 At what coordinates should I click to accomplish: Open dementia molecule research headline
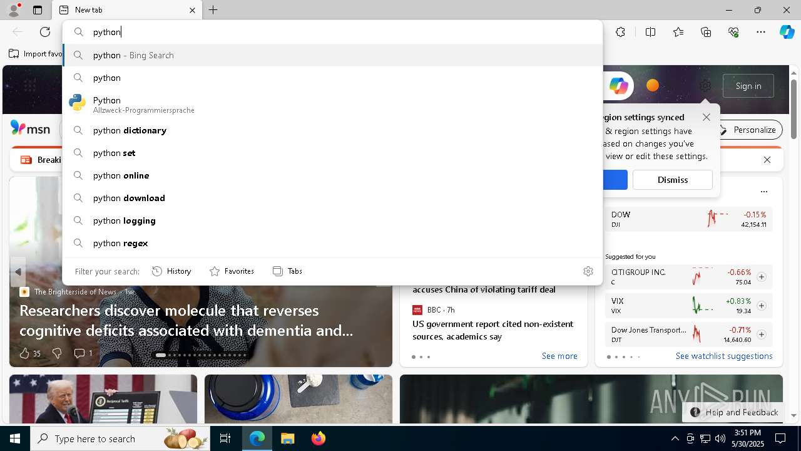click(x=186, y=320)
